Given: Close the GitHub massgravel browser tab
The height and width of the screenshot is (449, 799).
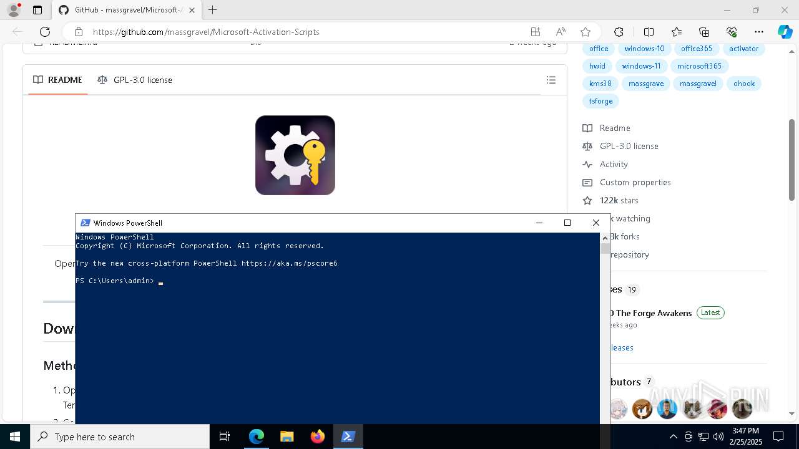Looking at the screenshot, I should (x=192, y=10).
